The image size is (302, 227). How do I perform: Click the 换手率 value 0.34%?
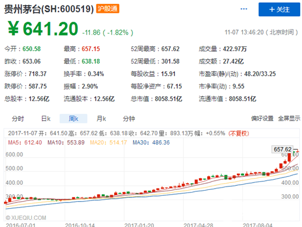[96, 74]
